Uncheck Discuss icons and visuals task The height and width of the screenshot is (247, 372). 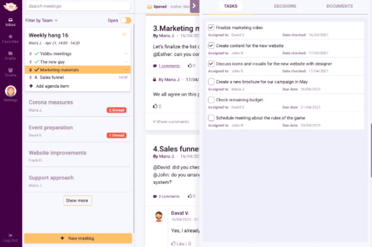pyautogui.click(x=211, y=64)
